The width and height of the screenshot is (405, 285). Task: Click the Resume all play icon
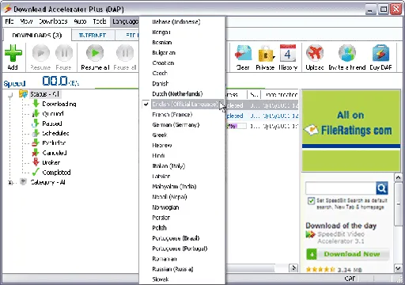pyautogui.click(x=95, y=53)
